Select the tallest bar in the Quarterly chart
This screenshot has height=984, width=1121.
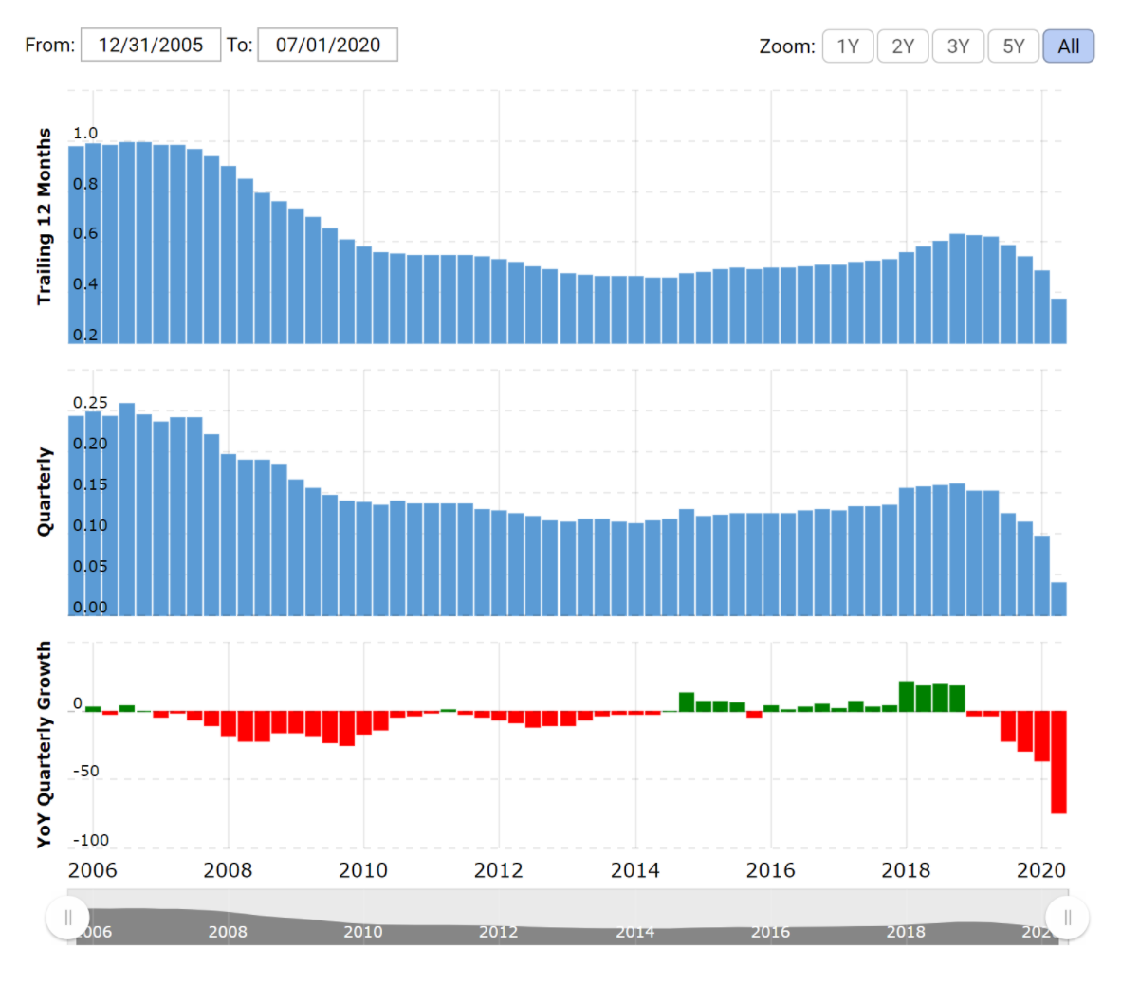[127, 512]
